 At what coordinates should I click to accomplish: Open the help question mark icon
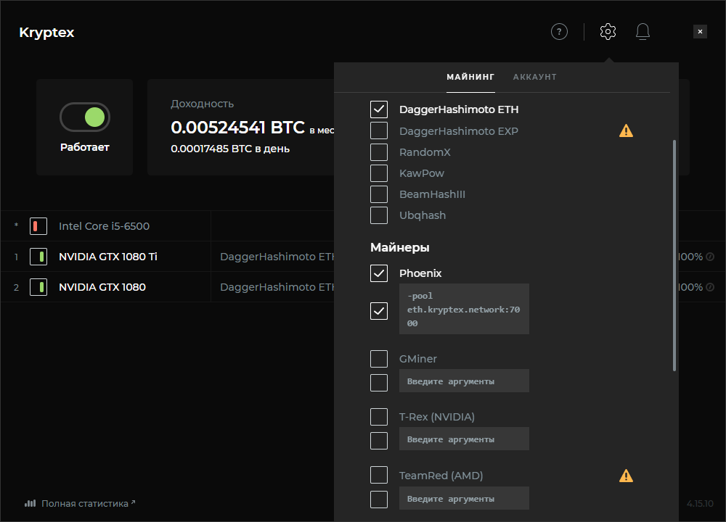(x=559, y=31)
